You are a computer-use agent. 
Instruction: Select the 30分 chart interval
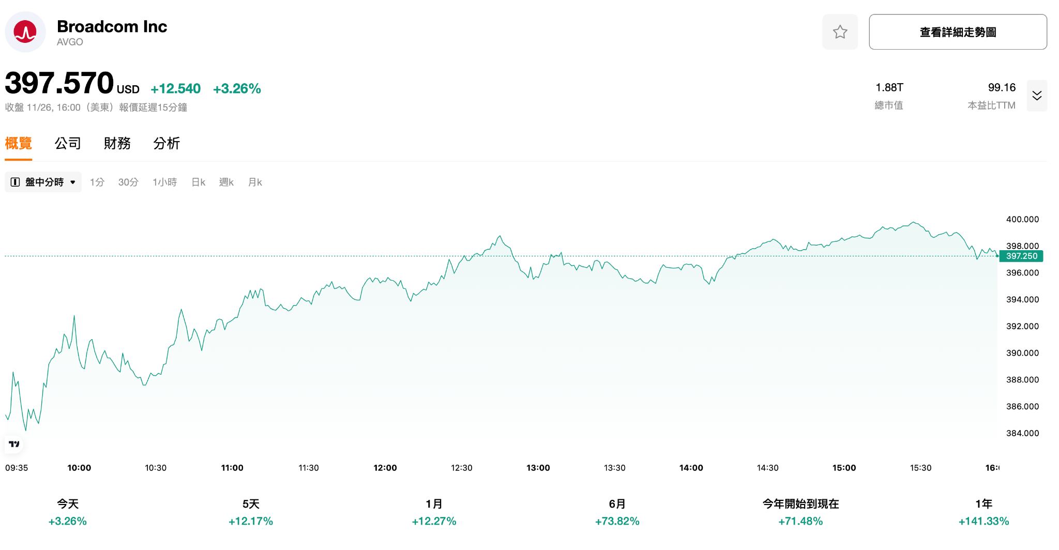128,182
